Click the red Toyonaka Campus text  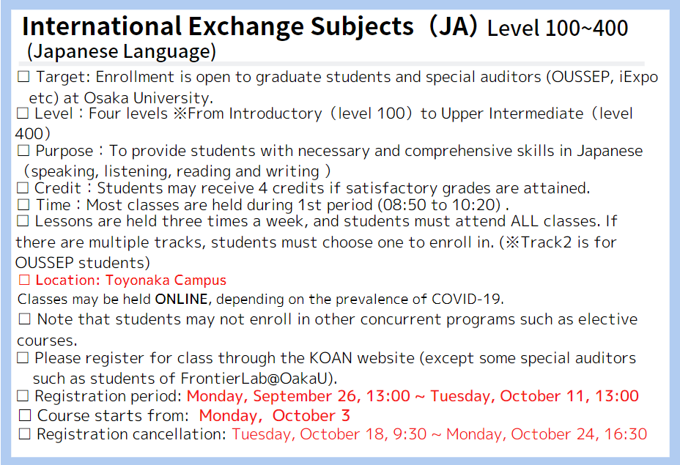point(166,280)
